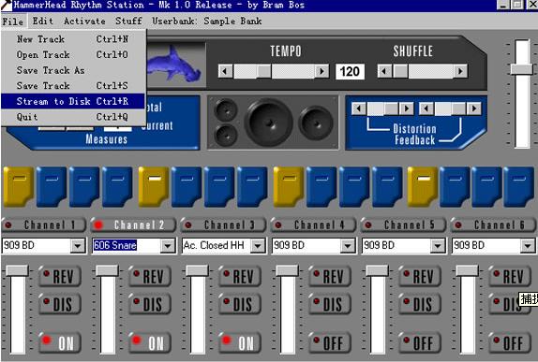The width and height of the screenshot is (538, 362).
Task: Expand Channel 2 606 Snare dropdown
Action: point(168,246)
